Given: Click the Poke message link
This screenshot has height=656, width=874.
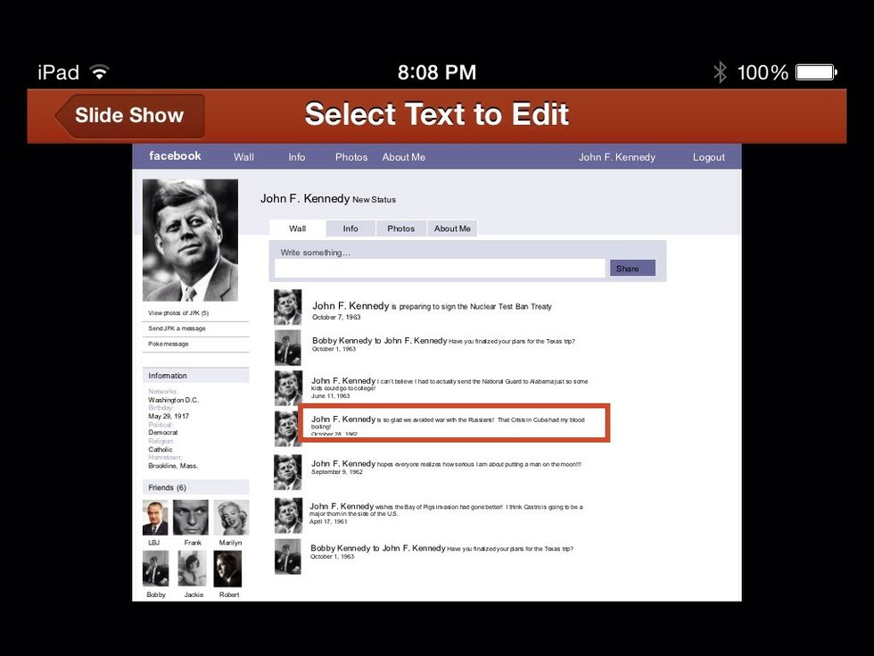Looking at the screenshot, I should point(169,344).
